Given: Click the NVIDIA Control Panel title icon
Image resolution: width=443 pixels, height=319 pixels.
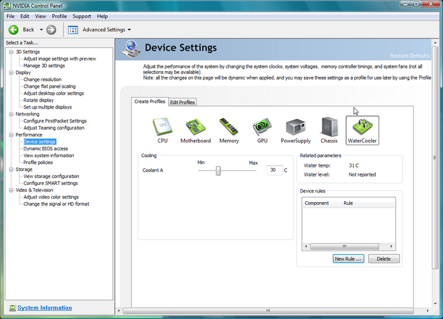Looking at the screenshot, I should click(x=8, y=6).
